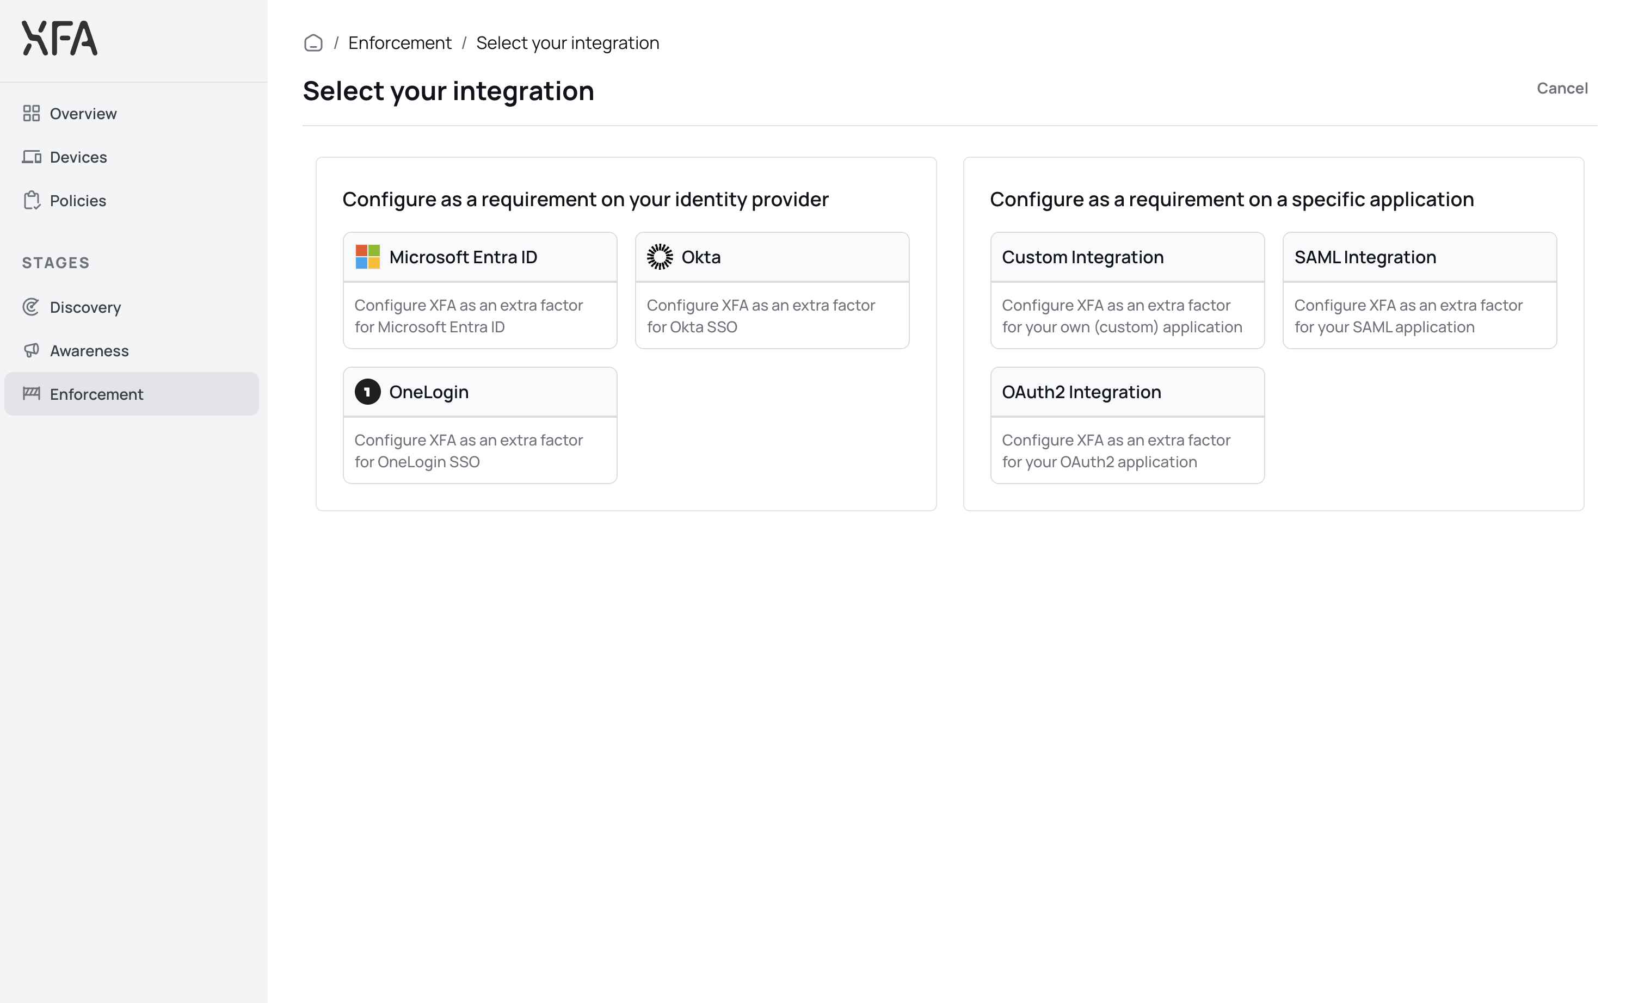The width and height of the screenshot is (1626, 1003).
Task: Open Overview in the sidebar
Action: click(x=131, y=114)
